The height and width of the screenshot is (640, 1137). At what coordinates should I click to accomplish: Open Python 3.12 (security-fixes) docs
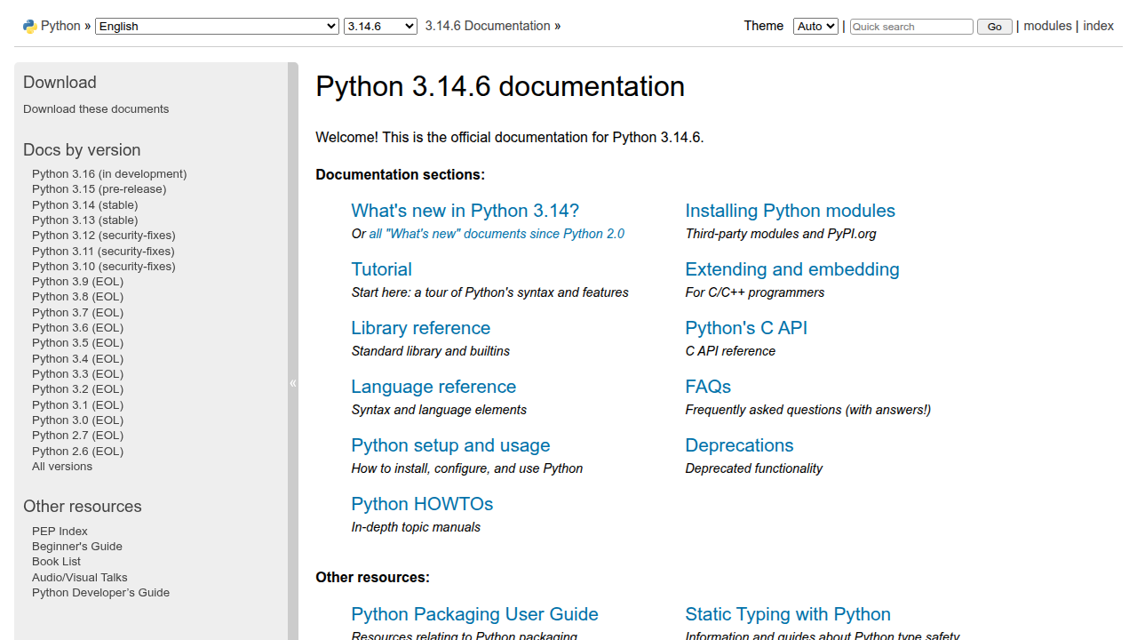tap(104, 236)
